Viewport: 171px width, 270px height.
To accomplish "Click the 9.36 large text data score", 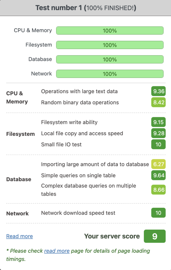I will 158,91.
